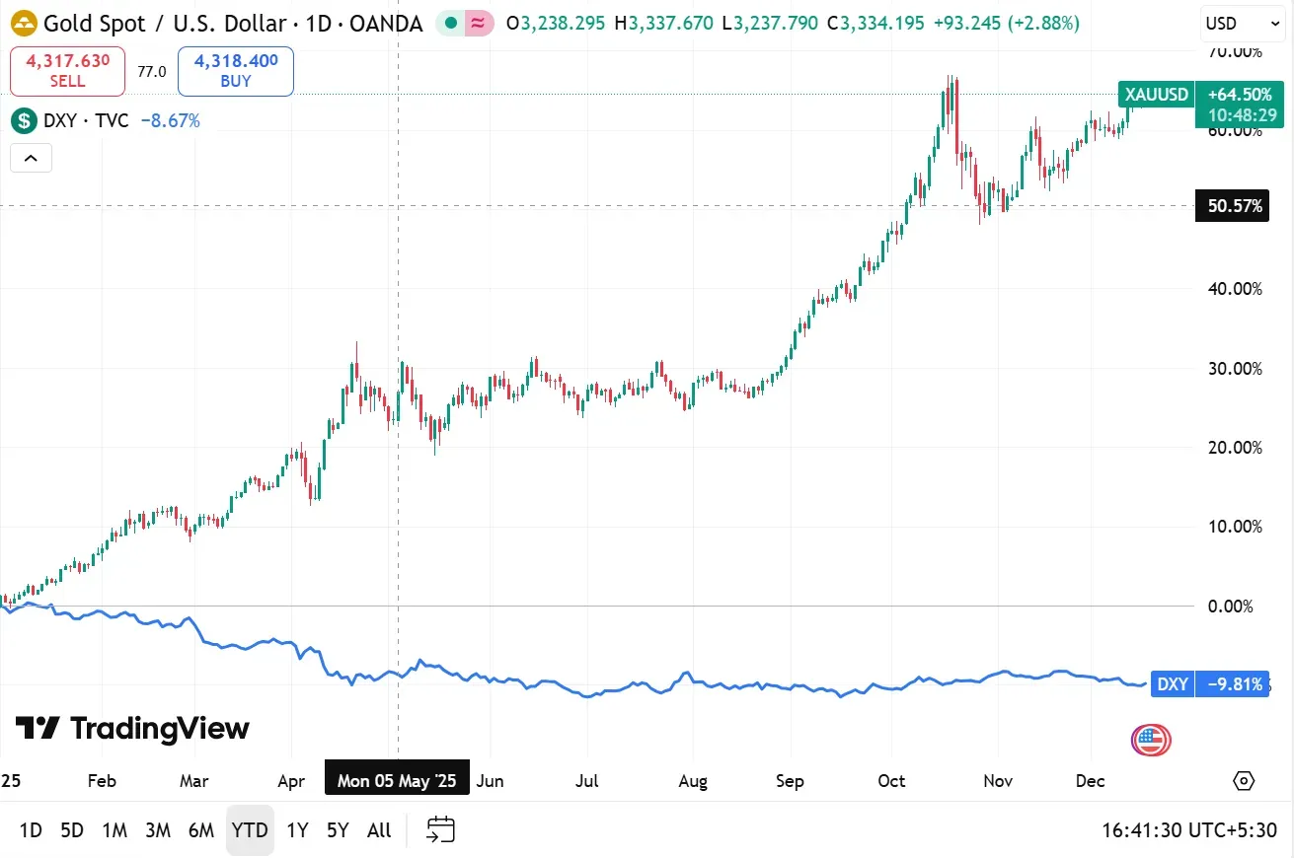Open the DXY dollar symbol icon
The image size is (1294, 858).
[x=22, y=120]
